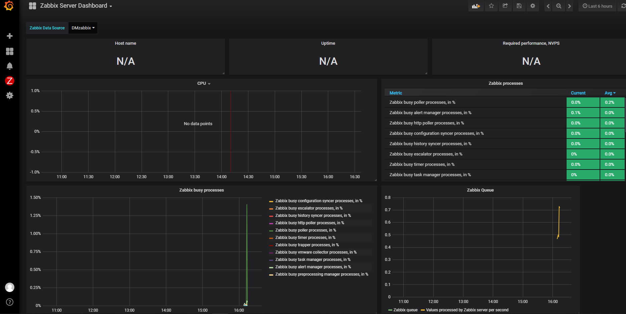626x314 pixels.
Task: Open the Share dashboard icon
Action: pyautogui.click(x=505, y=6)
